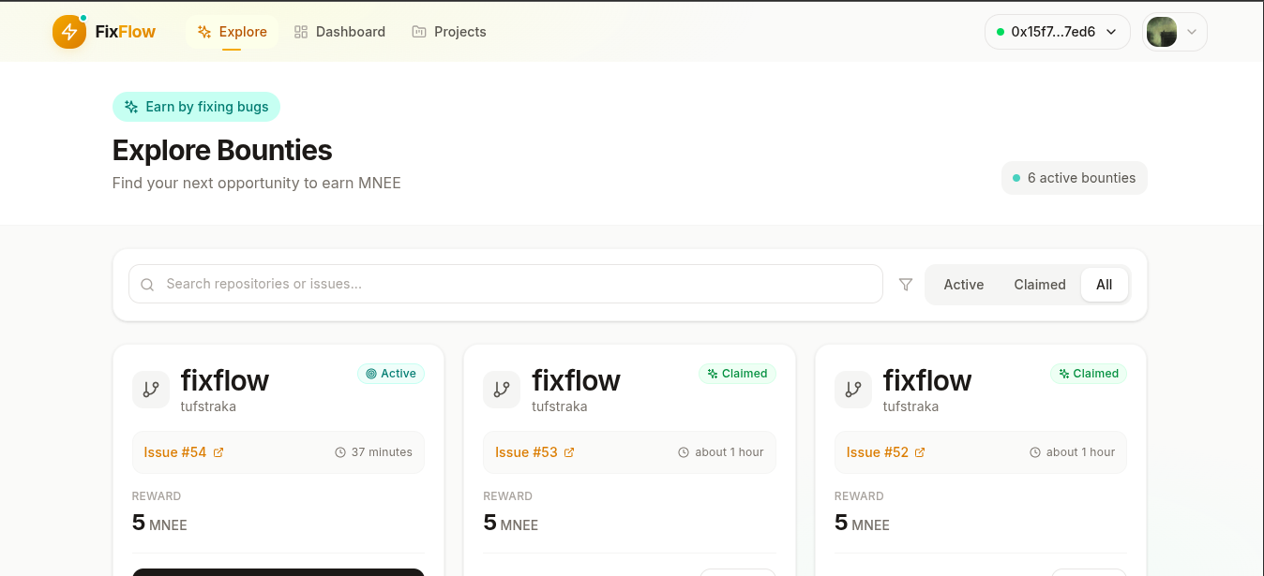
Task: Click the Claimed badge on Issue #52 card
Action: click(1089, 374)
